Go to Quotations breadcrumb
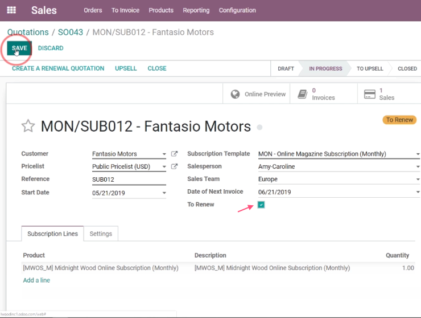The height and width of the screenshot is (318, 421). 28,32
